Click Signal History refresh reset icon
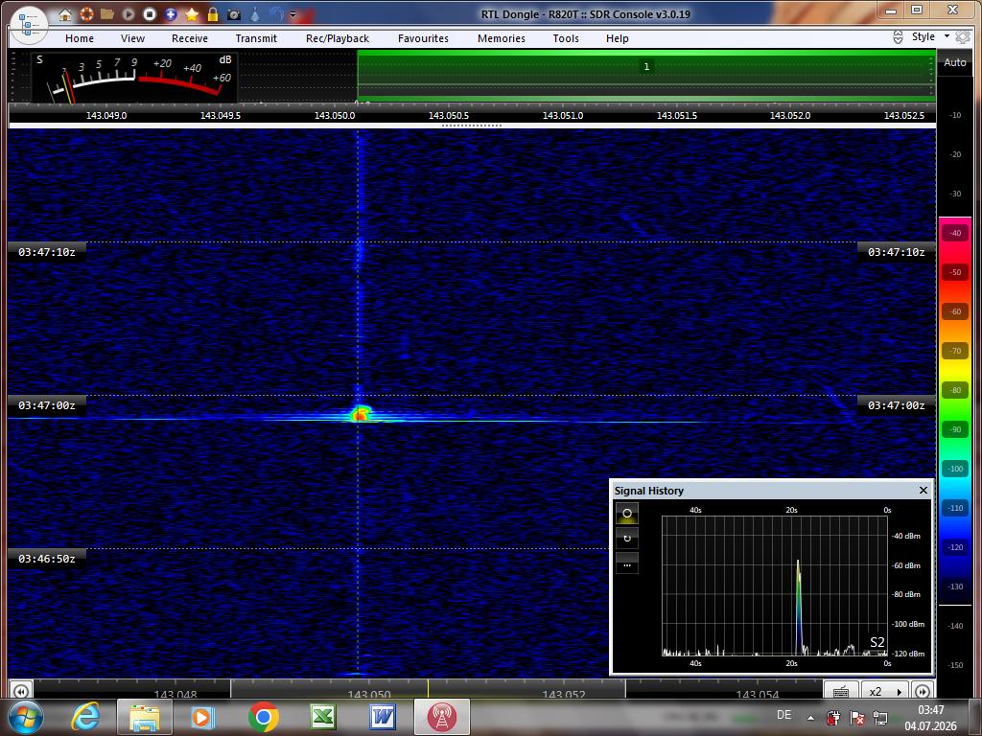Screen dimensions: 982x736 (x=627, y=539)
